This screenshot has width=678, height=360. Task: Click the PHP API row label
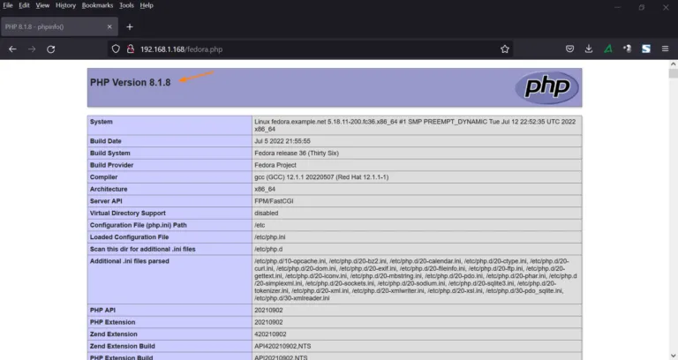click(102, 311)
